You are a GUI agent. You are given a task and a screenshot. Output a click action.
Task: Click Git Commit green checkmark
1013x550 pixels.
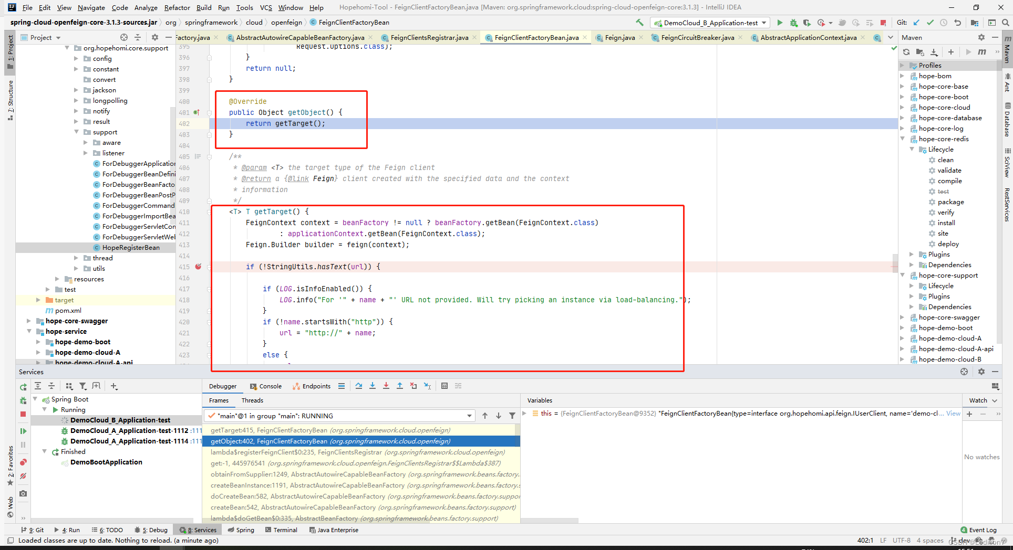click(930, 23)
